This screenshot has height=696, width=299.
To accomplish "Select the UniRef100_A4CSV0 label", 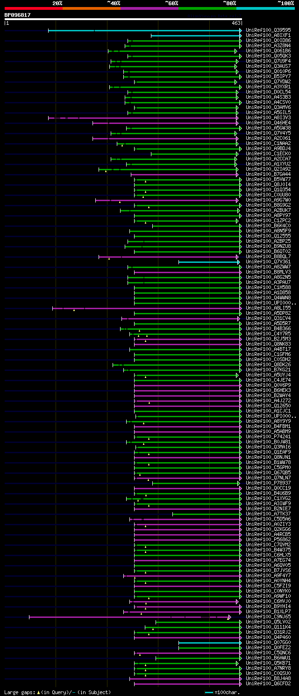I will coord(268,102).
